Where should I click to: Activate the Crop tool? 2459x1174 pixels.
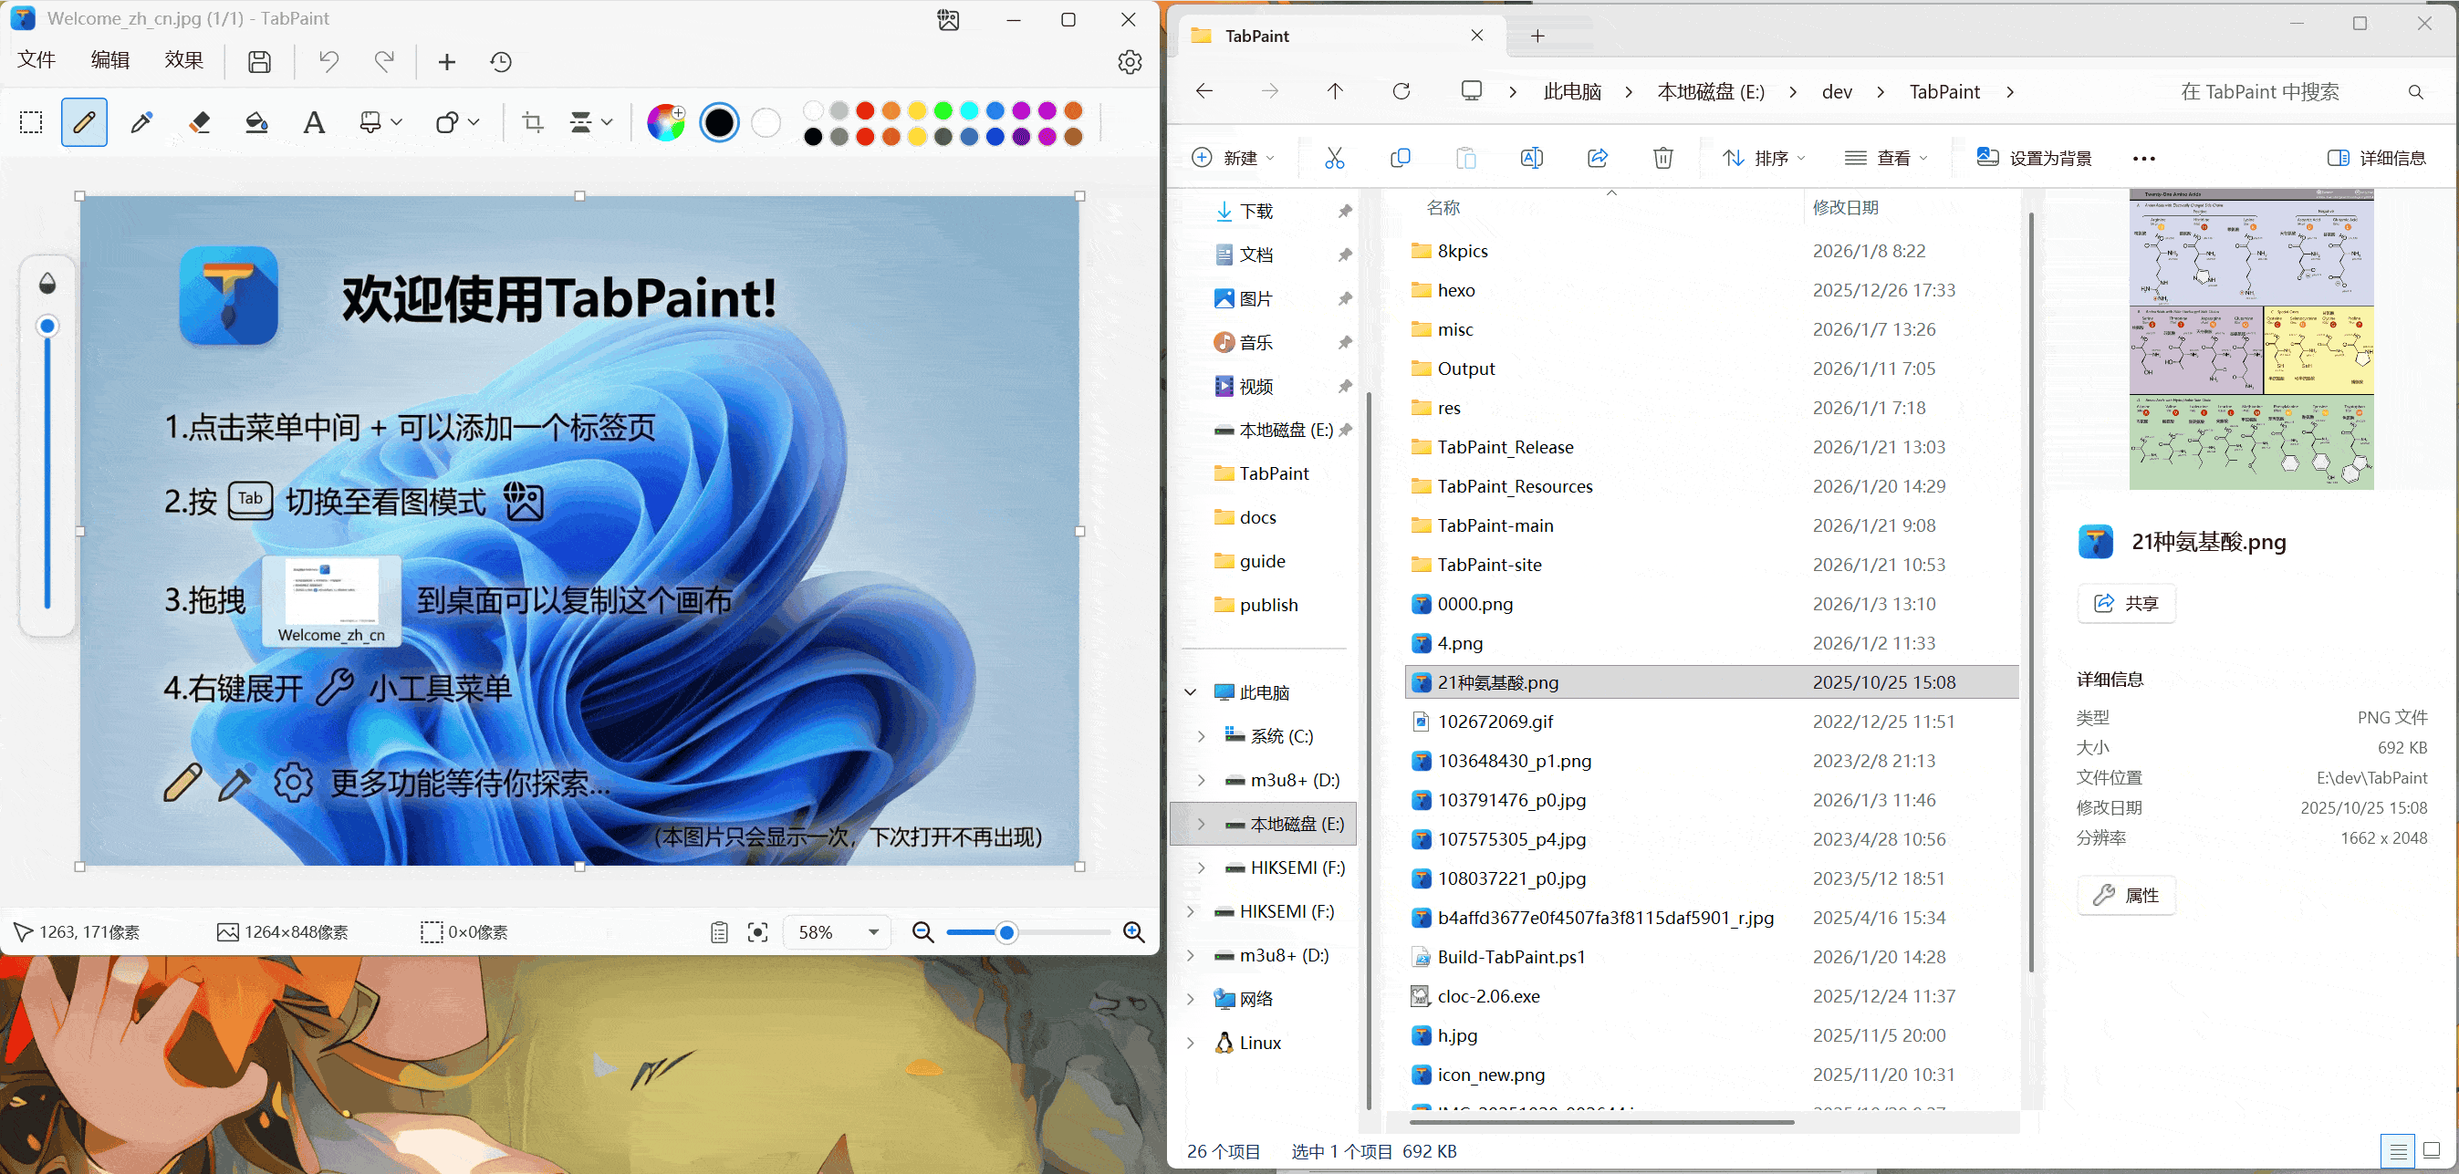533,122
